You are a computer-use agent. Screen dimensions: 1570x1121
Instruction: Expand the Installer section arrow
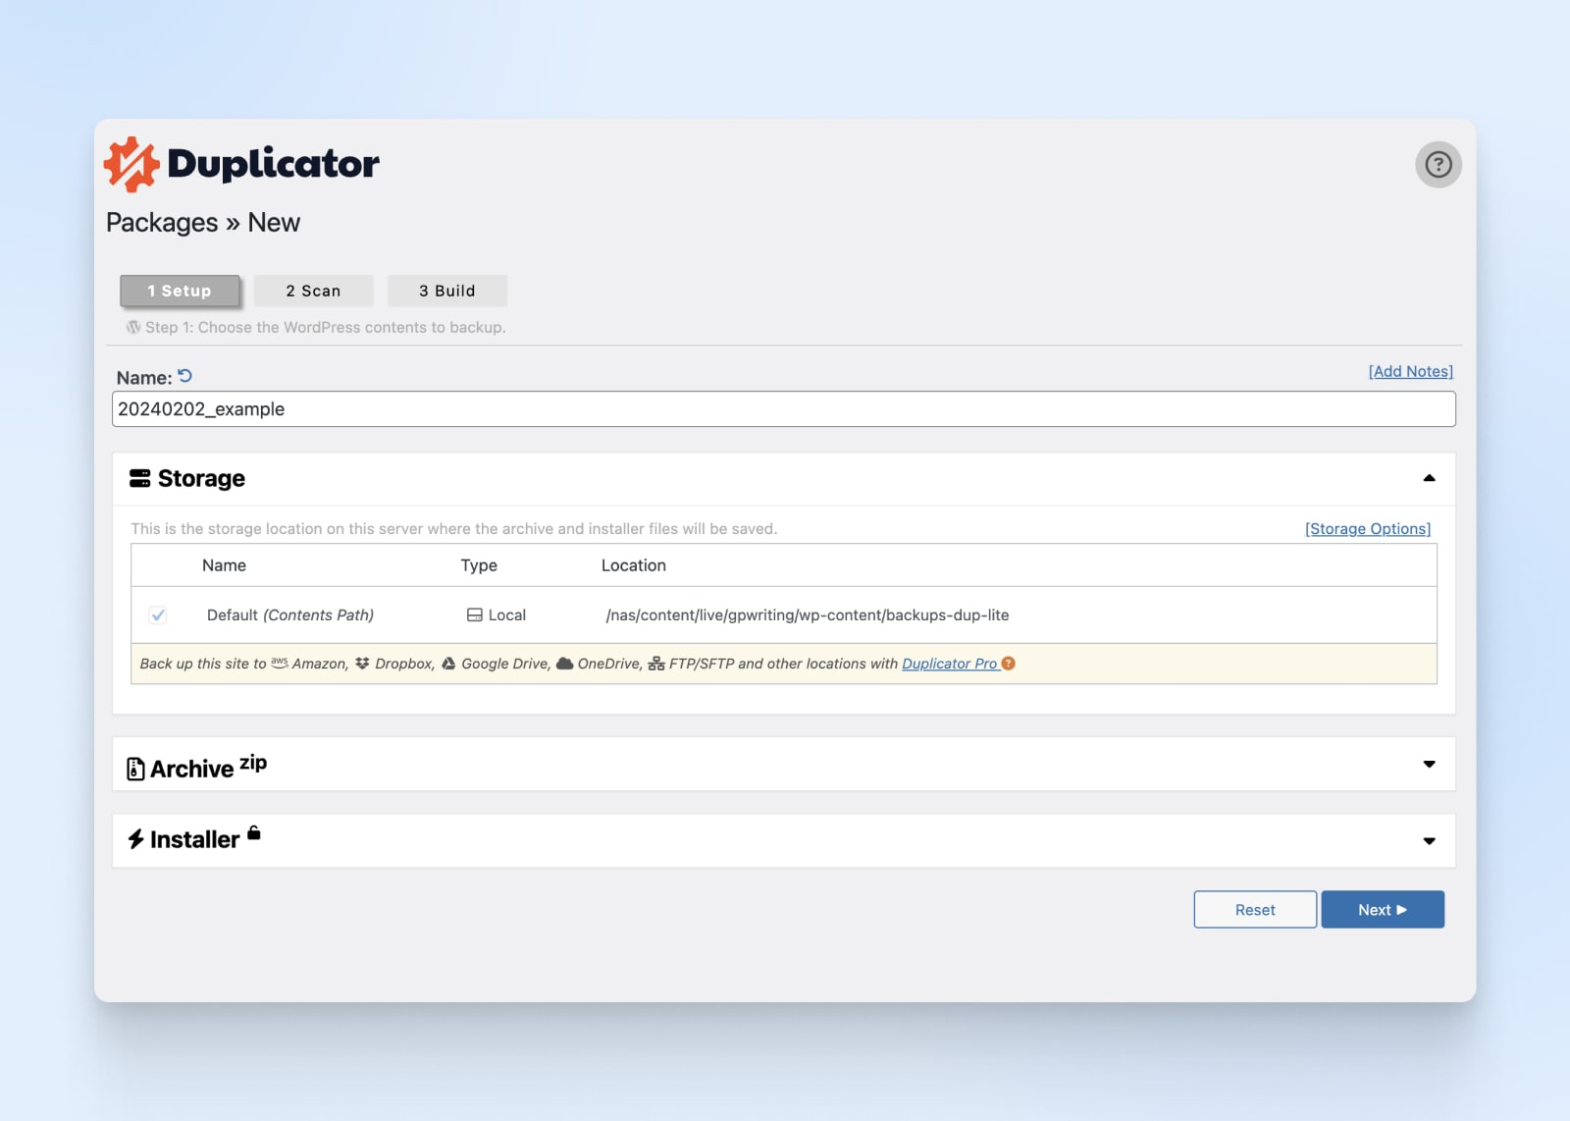click(x=1429, y=840)
